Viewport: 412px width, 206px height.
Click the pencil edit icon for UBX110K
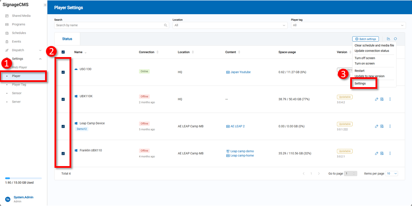click(x=376, y=99)
